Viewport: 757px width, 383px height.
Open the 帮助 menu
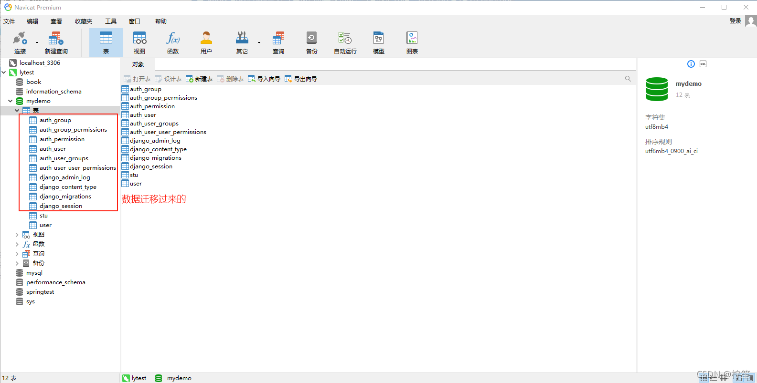tap(161, 21)
